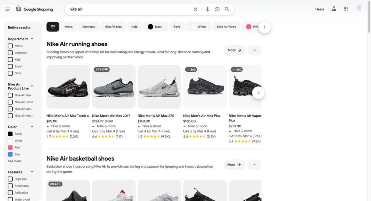
Task: Open the Deals link
Action: [320, 9]
